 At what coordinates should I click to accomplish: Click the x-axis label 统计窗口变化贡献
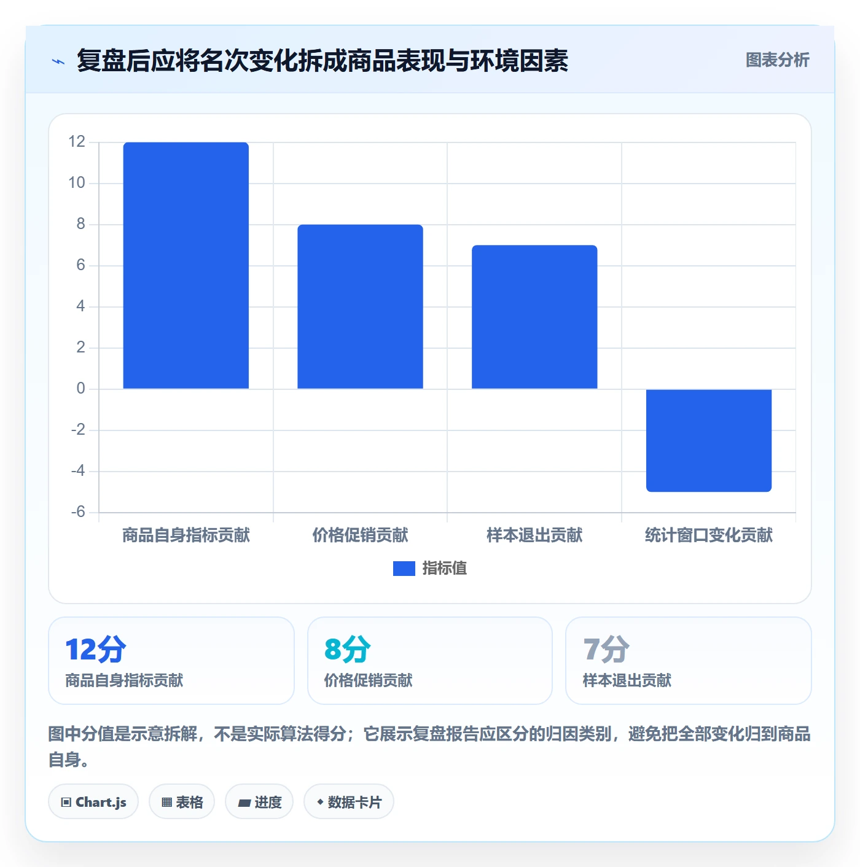[x=709, y=535]
